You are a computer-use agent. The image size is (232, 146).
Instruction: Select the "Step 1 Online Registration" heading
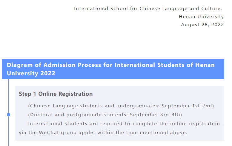point(56,94)
